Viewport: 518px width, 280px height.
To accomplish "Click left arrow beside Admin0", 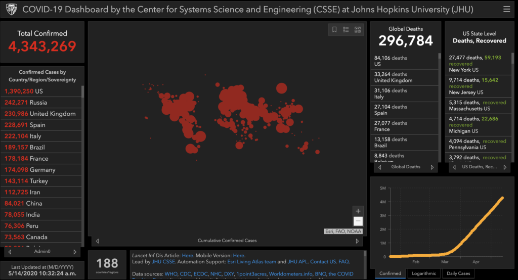I will pos(10,252).
